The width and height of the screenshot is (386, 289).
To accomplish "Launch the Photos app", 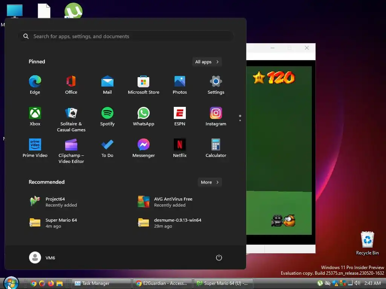I will point(180,85).
